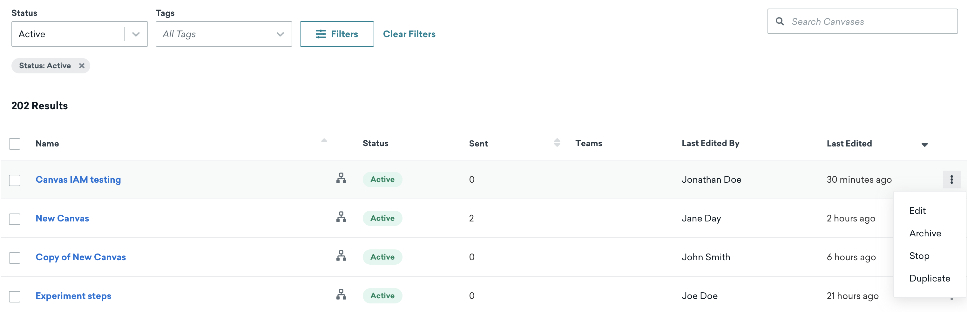Sort by the Sent column arrows

coord(557,143)
